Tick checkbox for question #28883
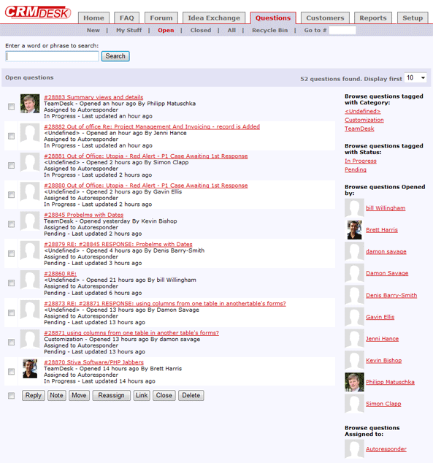Screen dimensions: 433x463 (11, 107)
